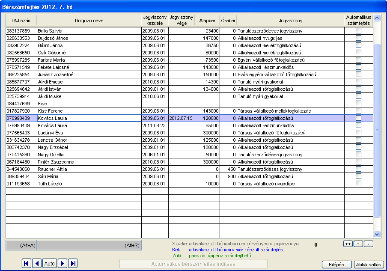Click the (Alt+R) search field
Screen dimensions: 387x271
(89, 245)
